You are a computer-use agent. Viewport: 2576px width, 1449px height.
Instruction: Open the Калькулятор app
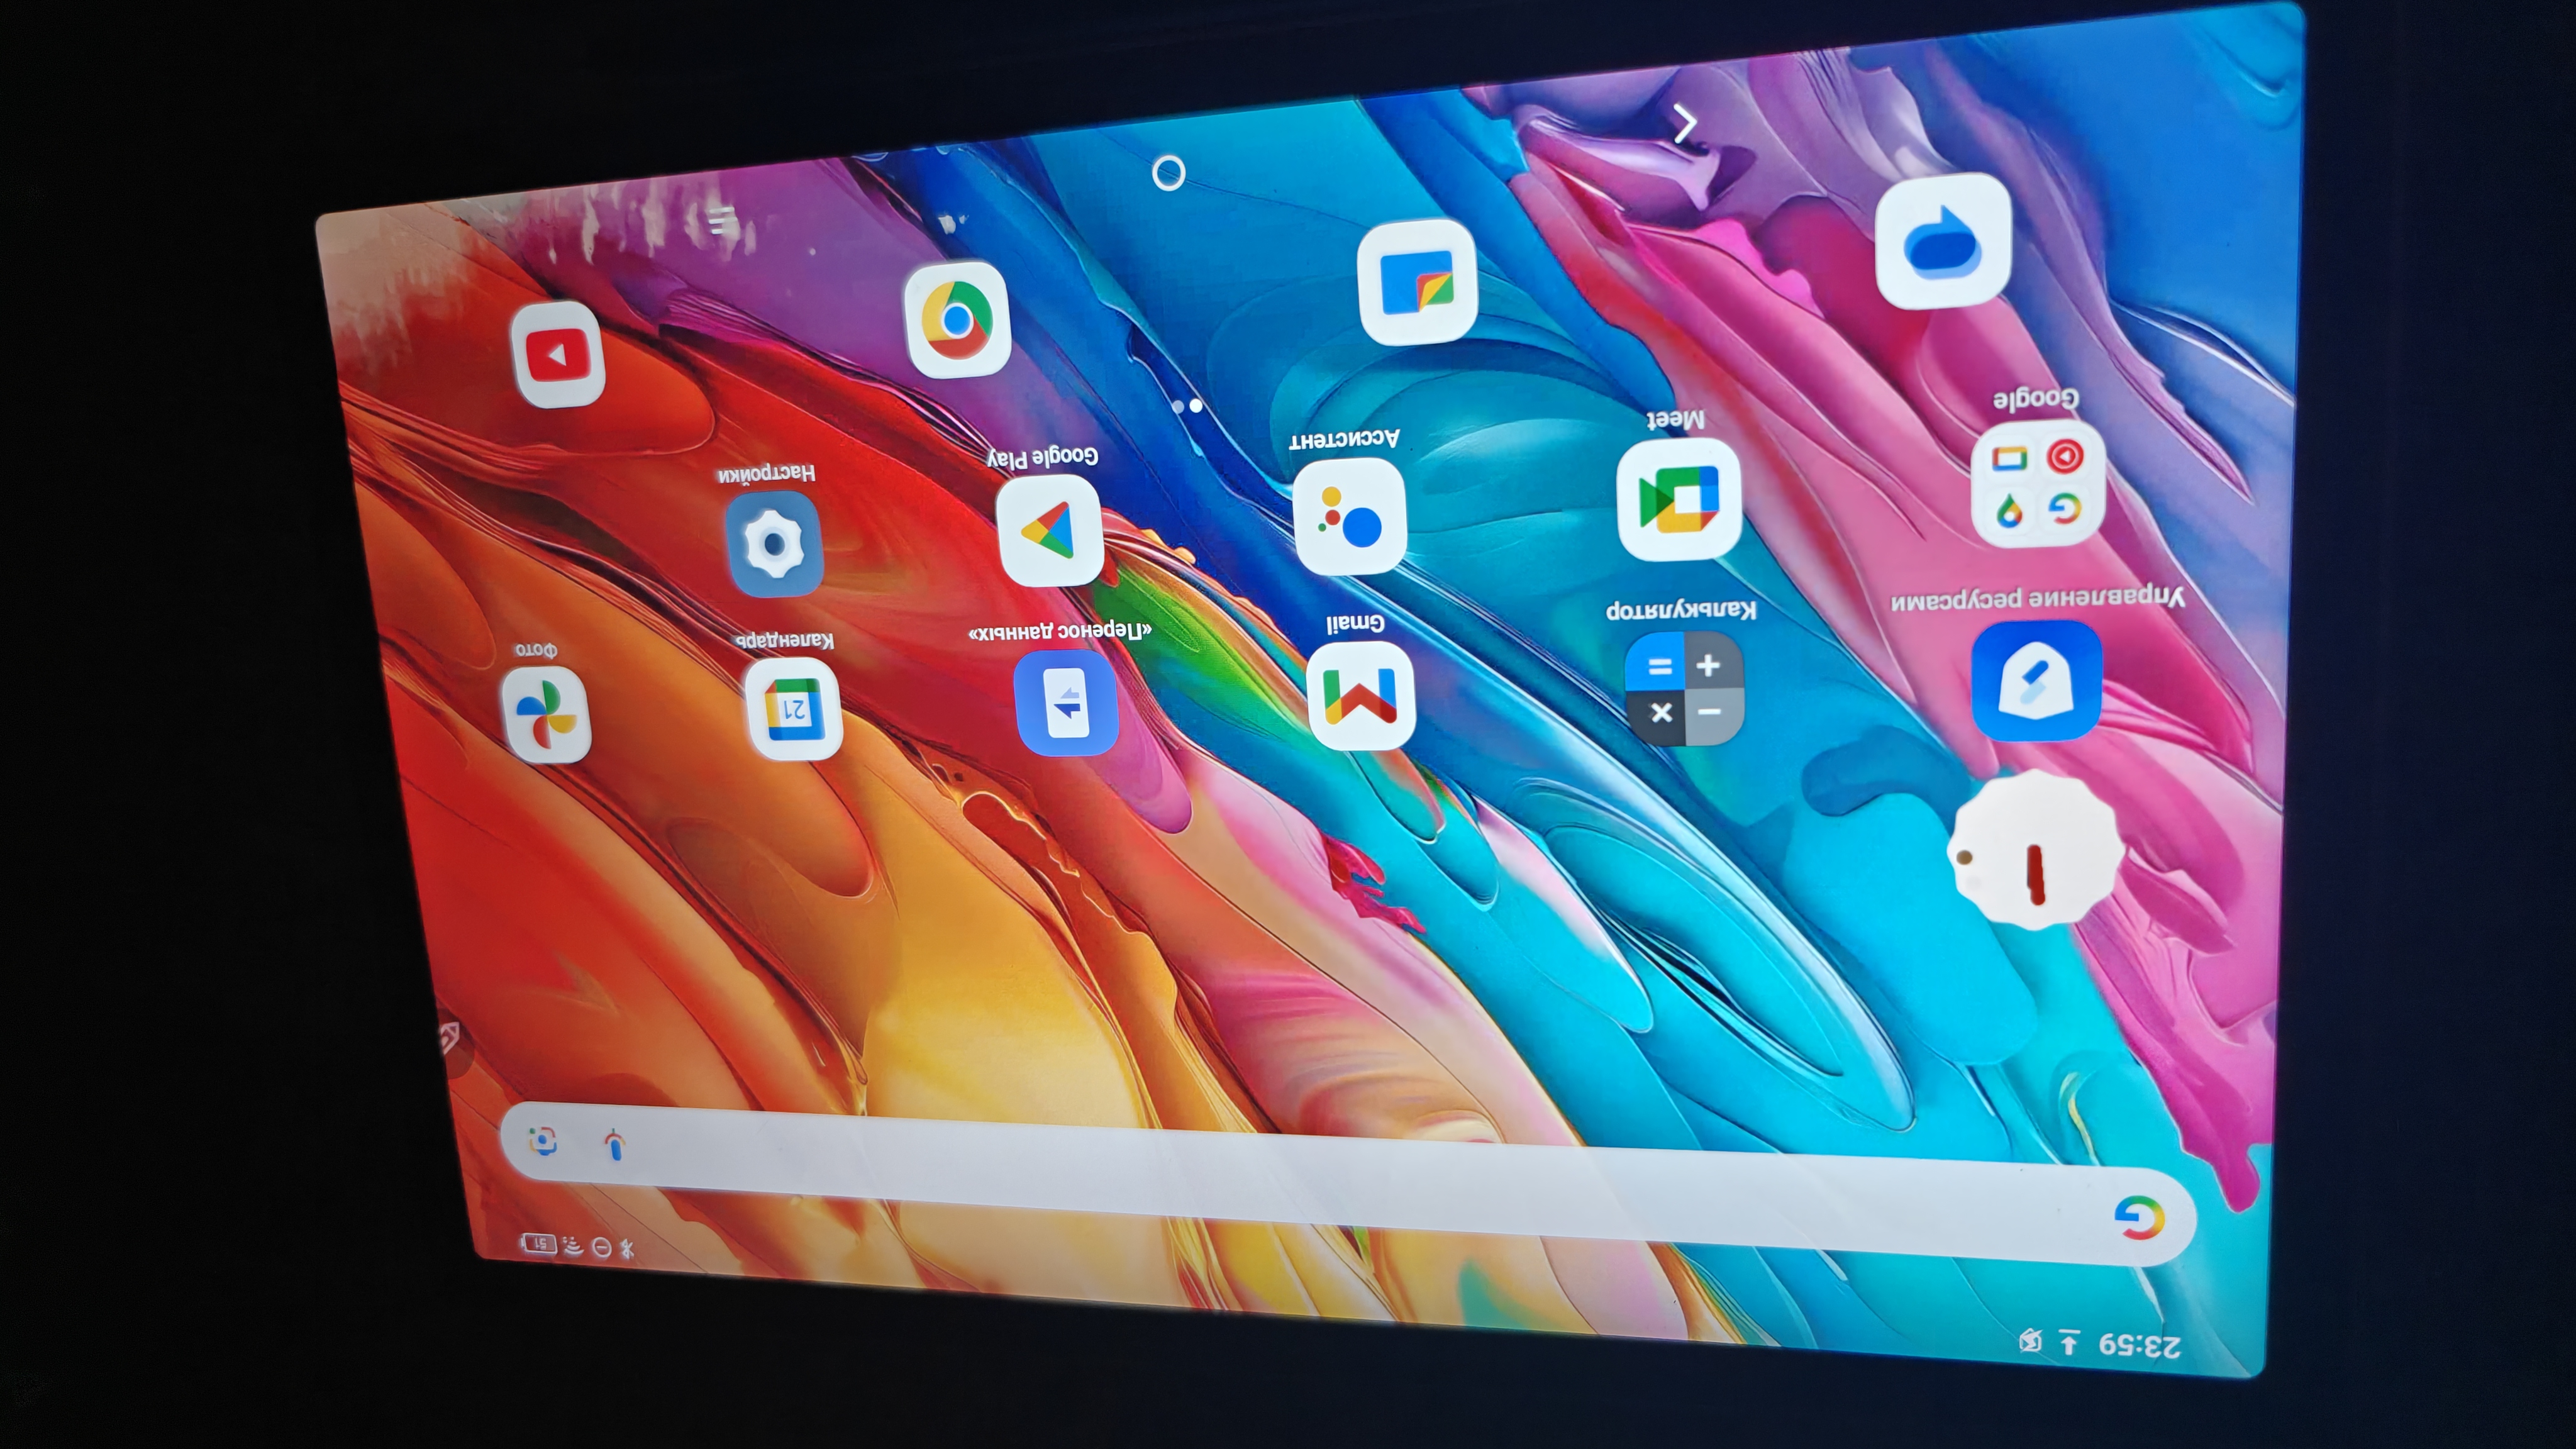(x=1684, y=688)
